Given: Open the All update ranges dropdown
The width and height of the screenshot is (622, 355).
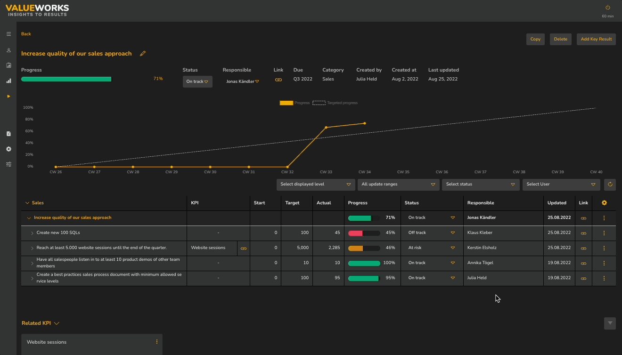Looking at the screenshot, I should pyautogui.click(x=398, y=185).
